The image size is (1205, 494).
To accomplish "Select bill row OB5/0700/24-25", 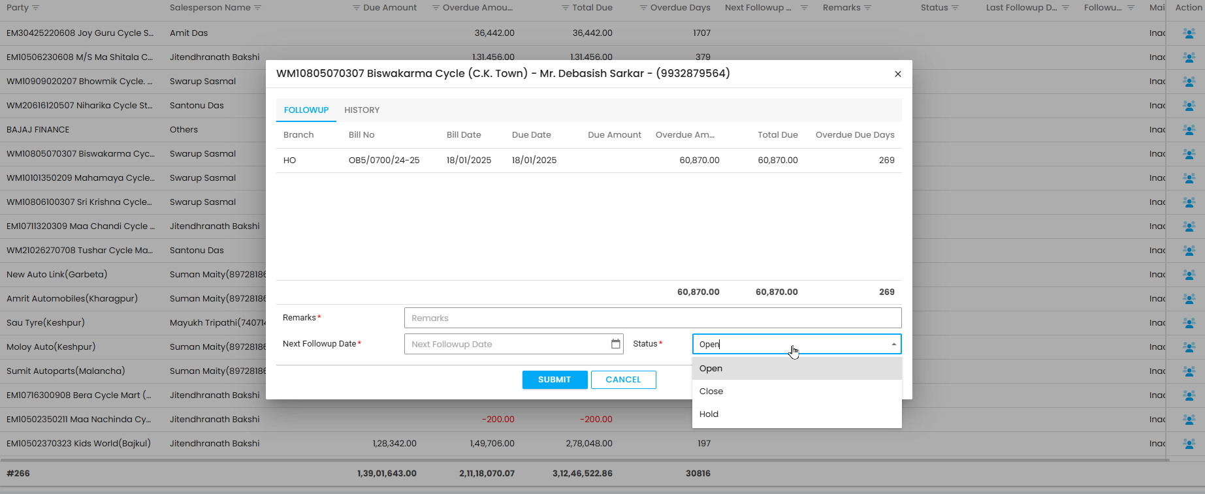I will coord(588,161).
